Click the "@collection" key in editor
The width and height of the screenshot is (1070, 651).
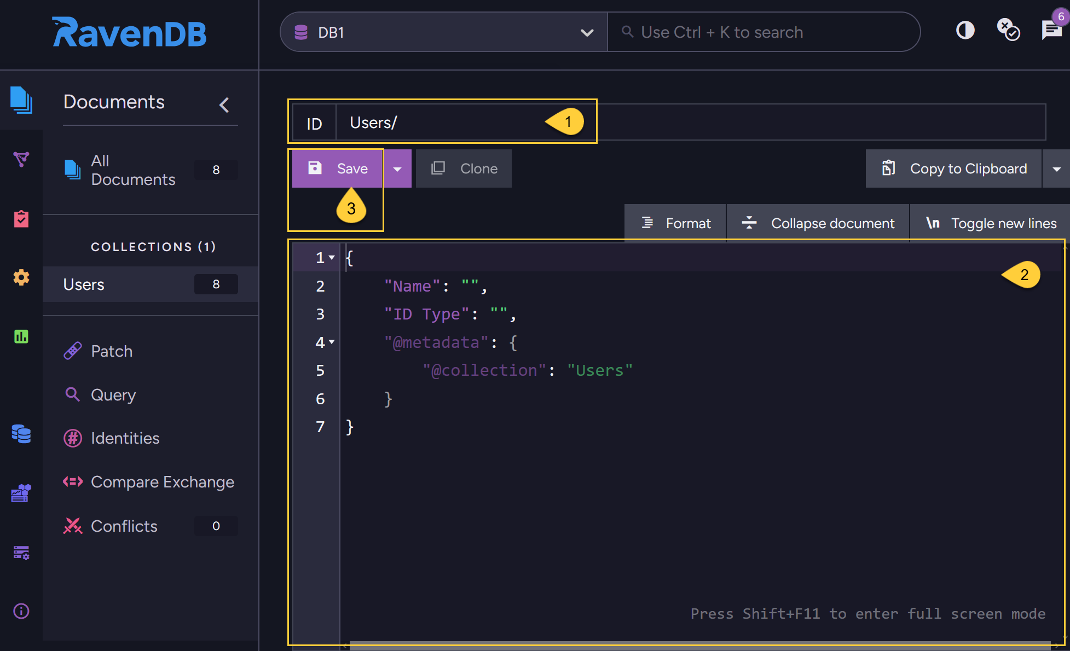pos(484,370)
